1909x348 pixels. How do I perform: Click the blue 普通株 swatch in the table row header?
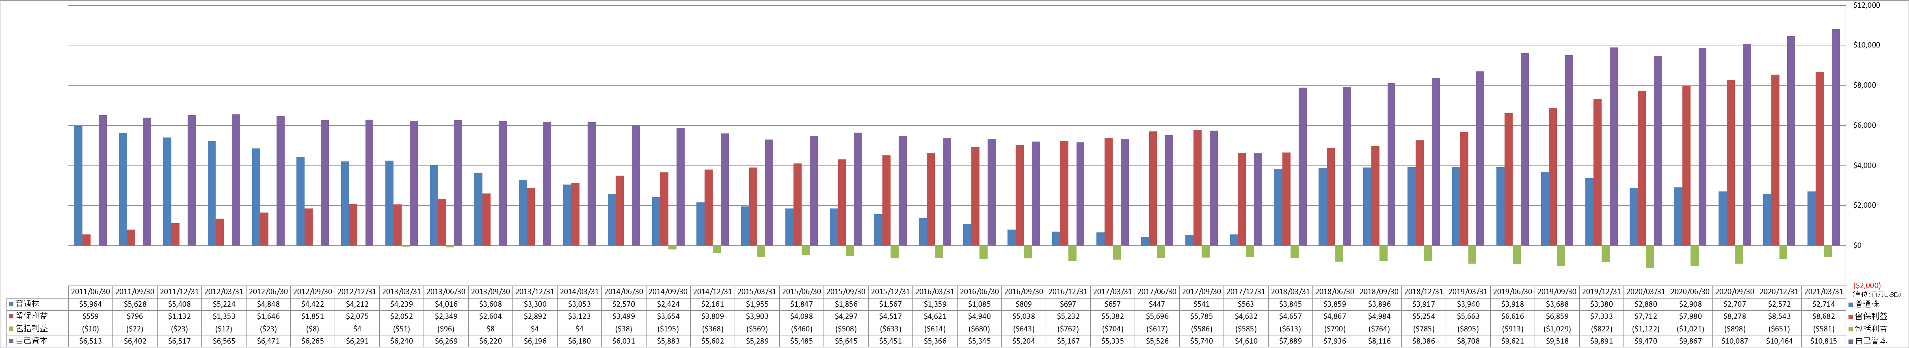11,304
